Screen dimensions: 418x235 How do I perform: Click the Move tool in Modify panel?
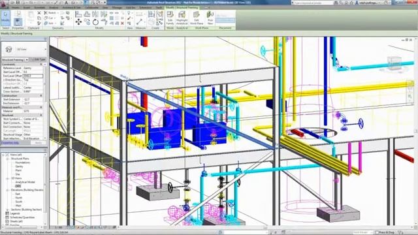[x=78, y=22]
